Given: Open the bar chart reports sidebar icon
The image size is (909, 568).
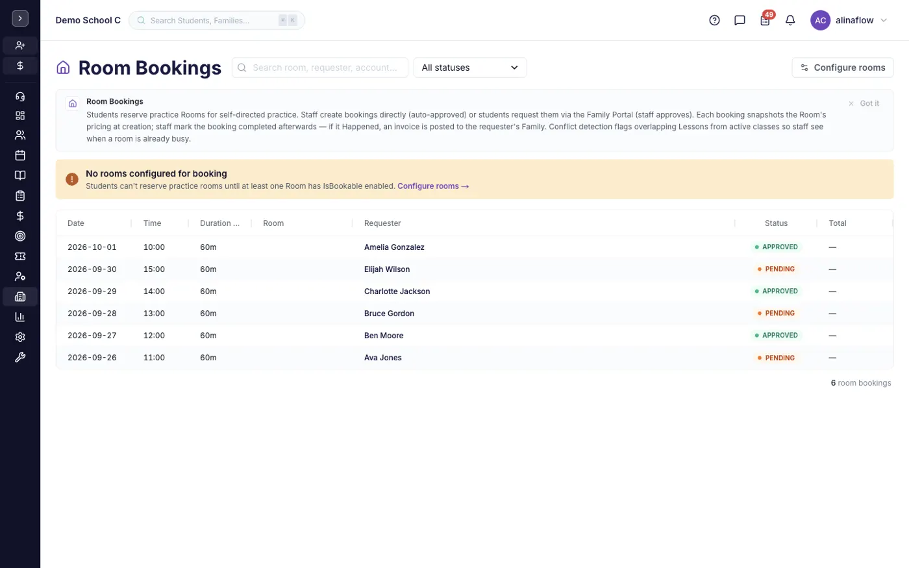Looking at the screenshot, I should click(x=20, y=317).
